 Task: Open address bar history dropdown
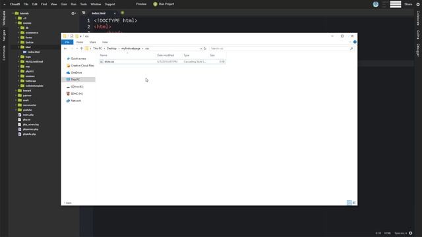tap(200, 49)
